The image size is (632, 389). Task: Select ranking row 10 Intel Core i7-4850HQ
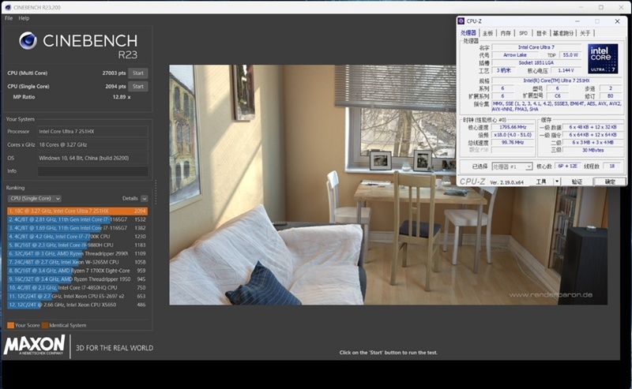coord(77,287)
